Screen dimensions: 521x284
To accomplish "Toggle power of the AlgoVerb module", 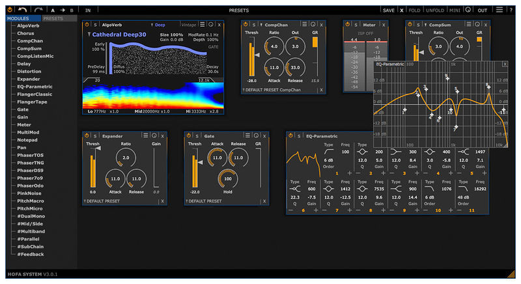I will coord(87,25).
